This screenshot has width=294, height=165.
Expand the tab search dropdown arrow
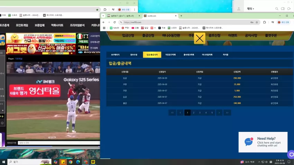pos(103,16)
